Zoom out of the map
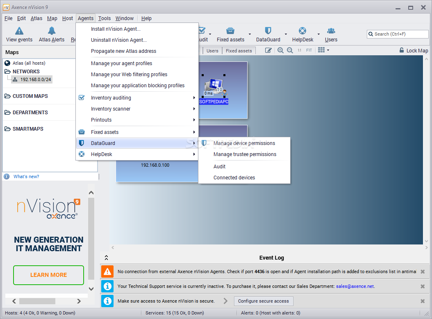 tap(290, 50)
